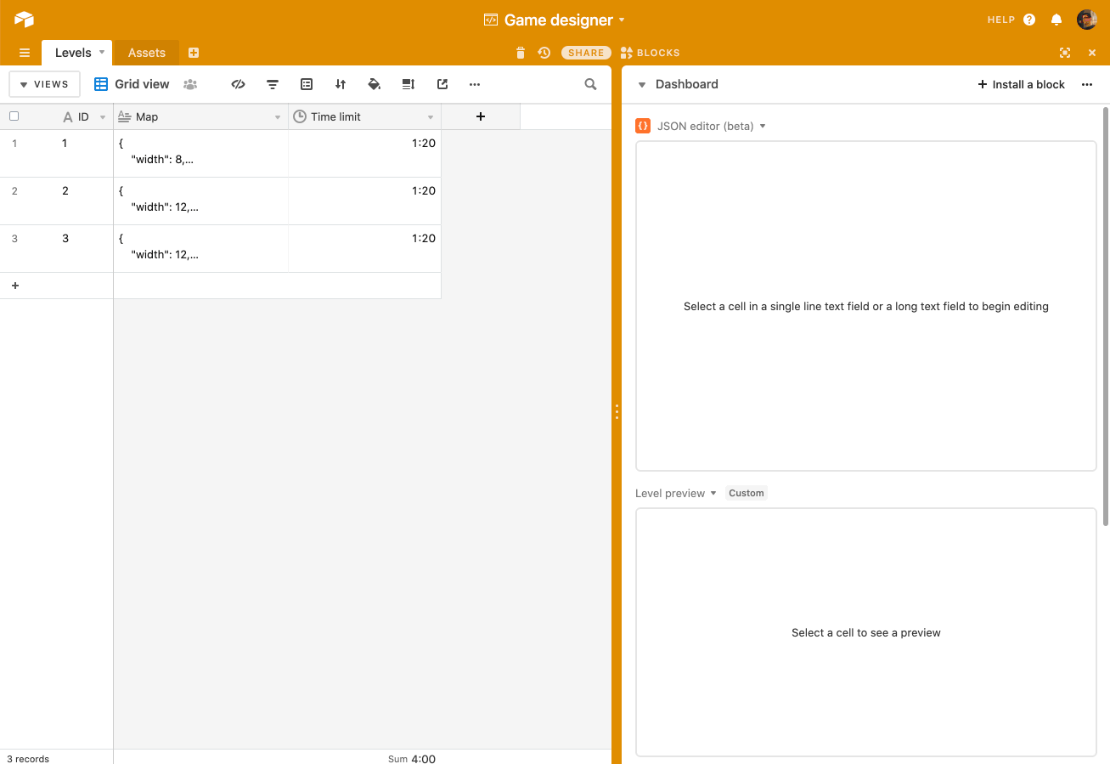Screen dimensions: 1110x764
Task: Open Levels tab dropdown arrow
Action: 102,52
